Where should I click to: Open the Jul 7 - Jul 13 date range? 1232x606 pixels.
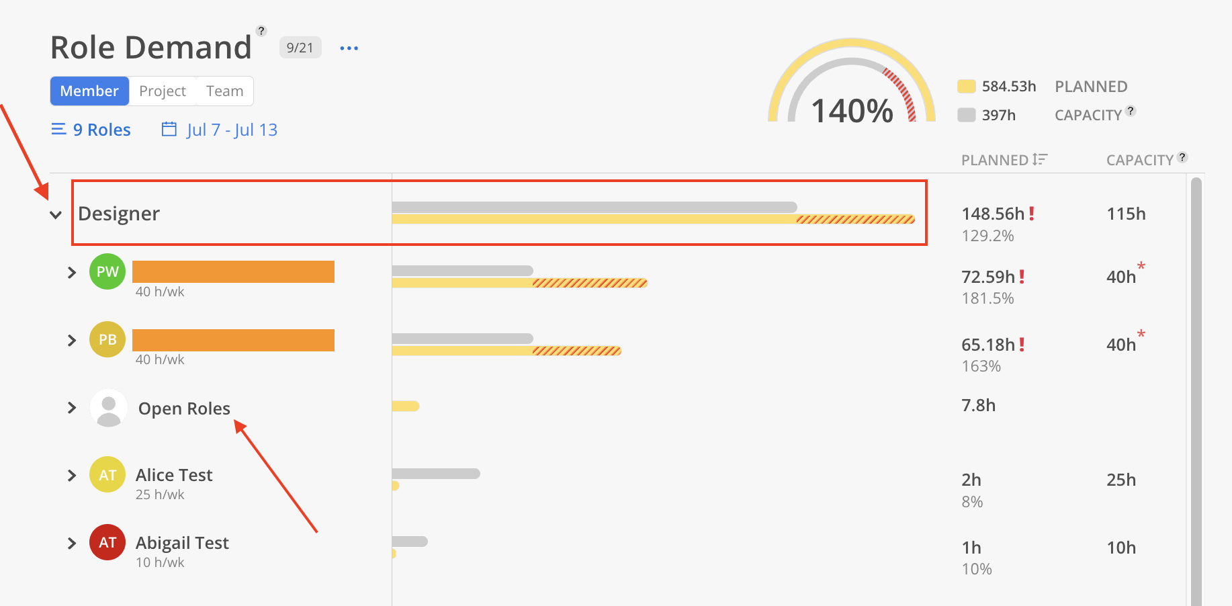pyautogui.click(x=232, y=130)
